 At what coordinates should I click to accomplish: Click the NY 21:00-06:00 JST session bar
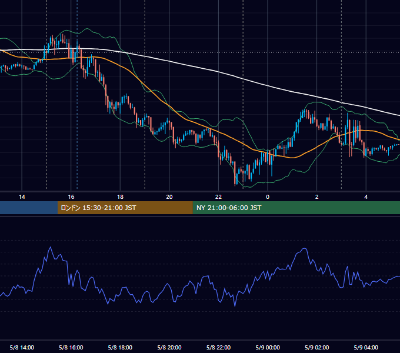(x=296, y=208)
